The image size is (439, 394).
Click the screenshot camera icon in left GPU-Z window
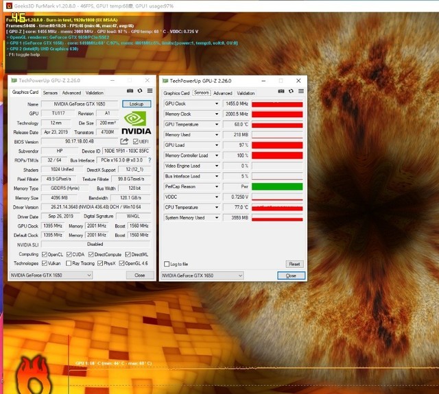click(x=130, y=90)
